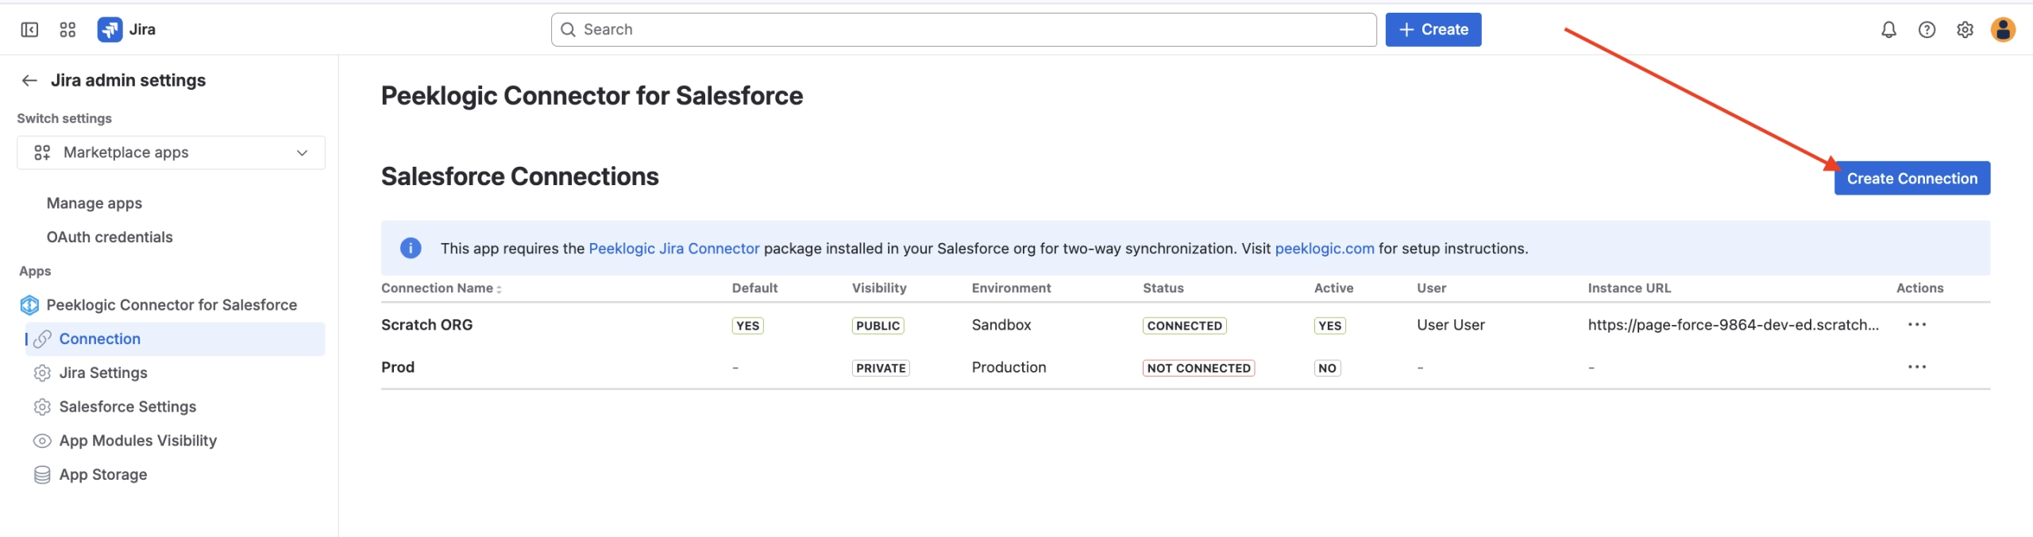
Task: Open Jira Settings in the sidebar
Action: click(x=103, y=373)
